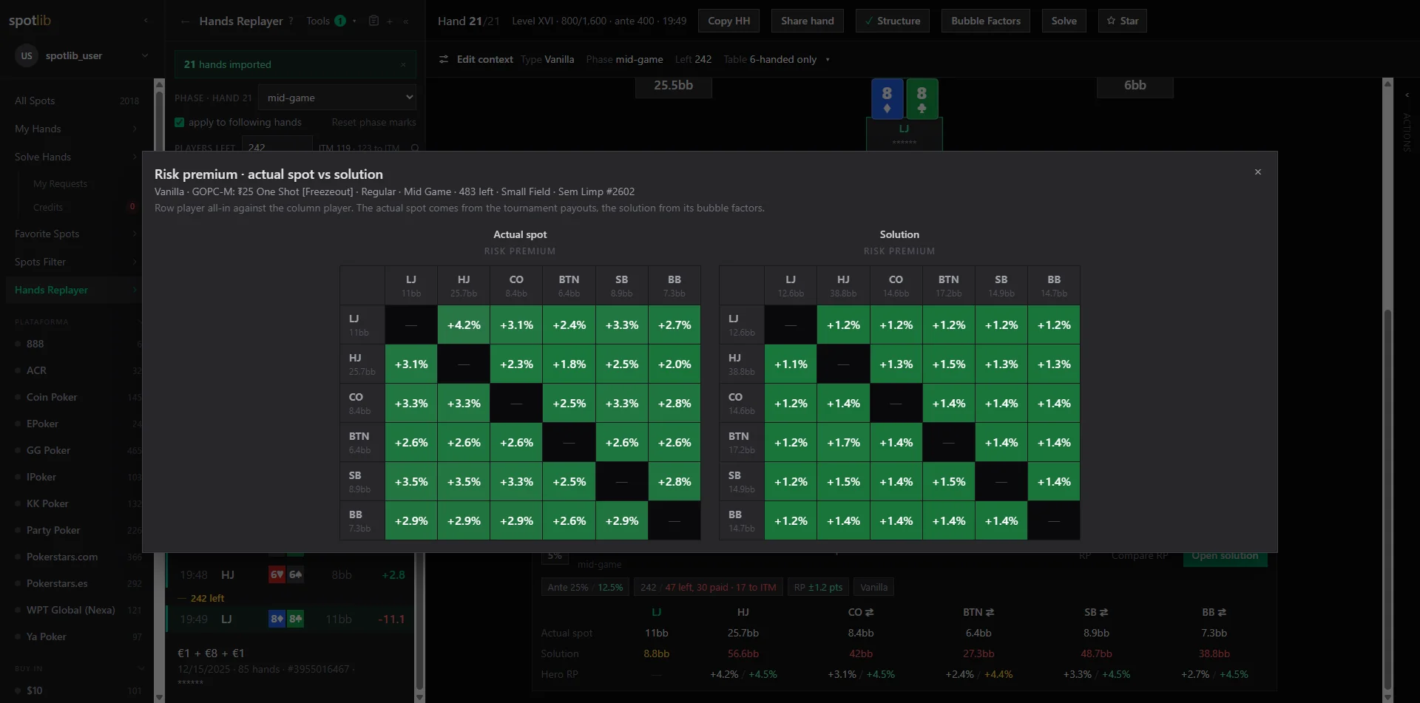Open the Tools dropdown arrow
The image size is (1420, 703).
354,21
